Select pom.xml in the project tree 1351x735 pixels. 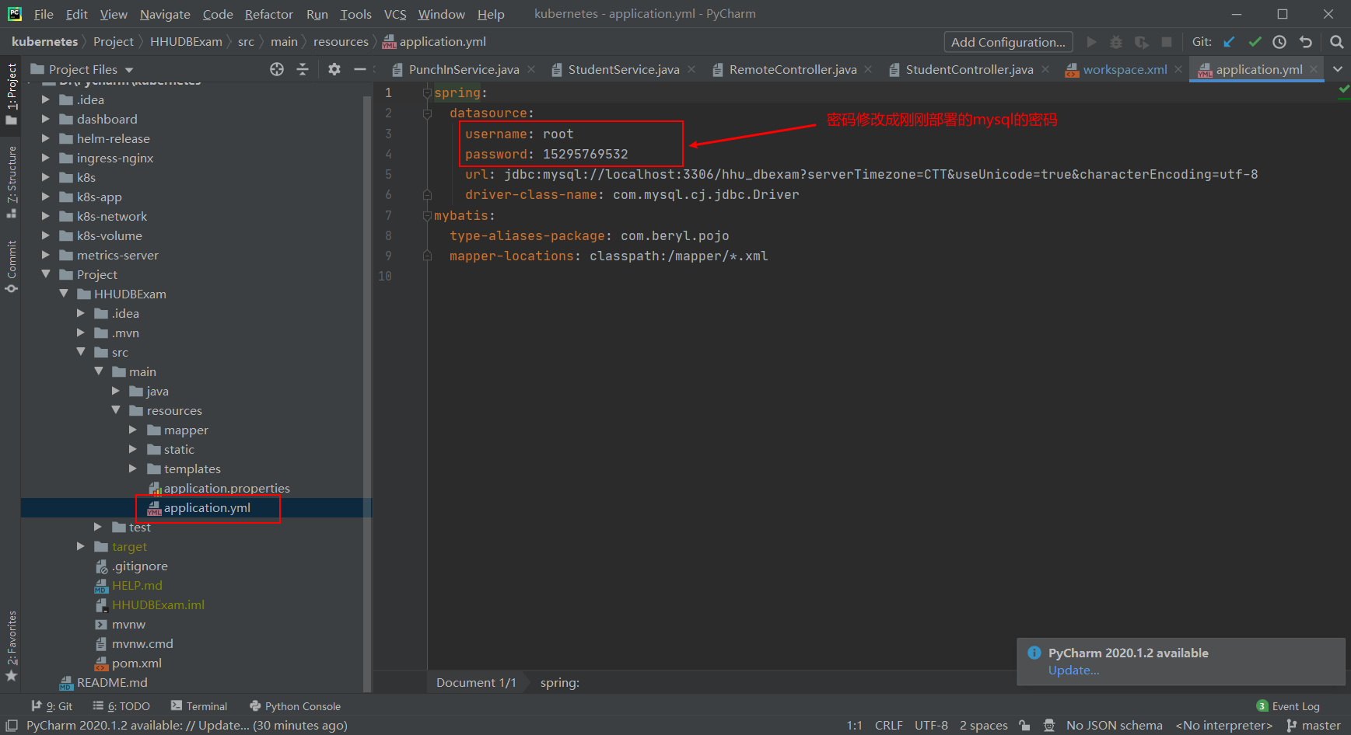[137, 663]
